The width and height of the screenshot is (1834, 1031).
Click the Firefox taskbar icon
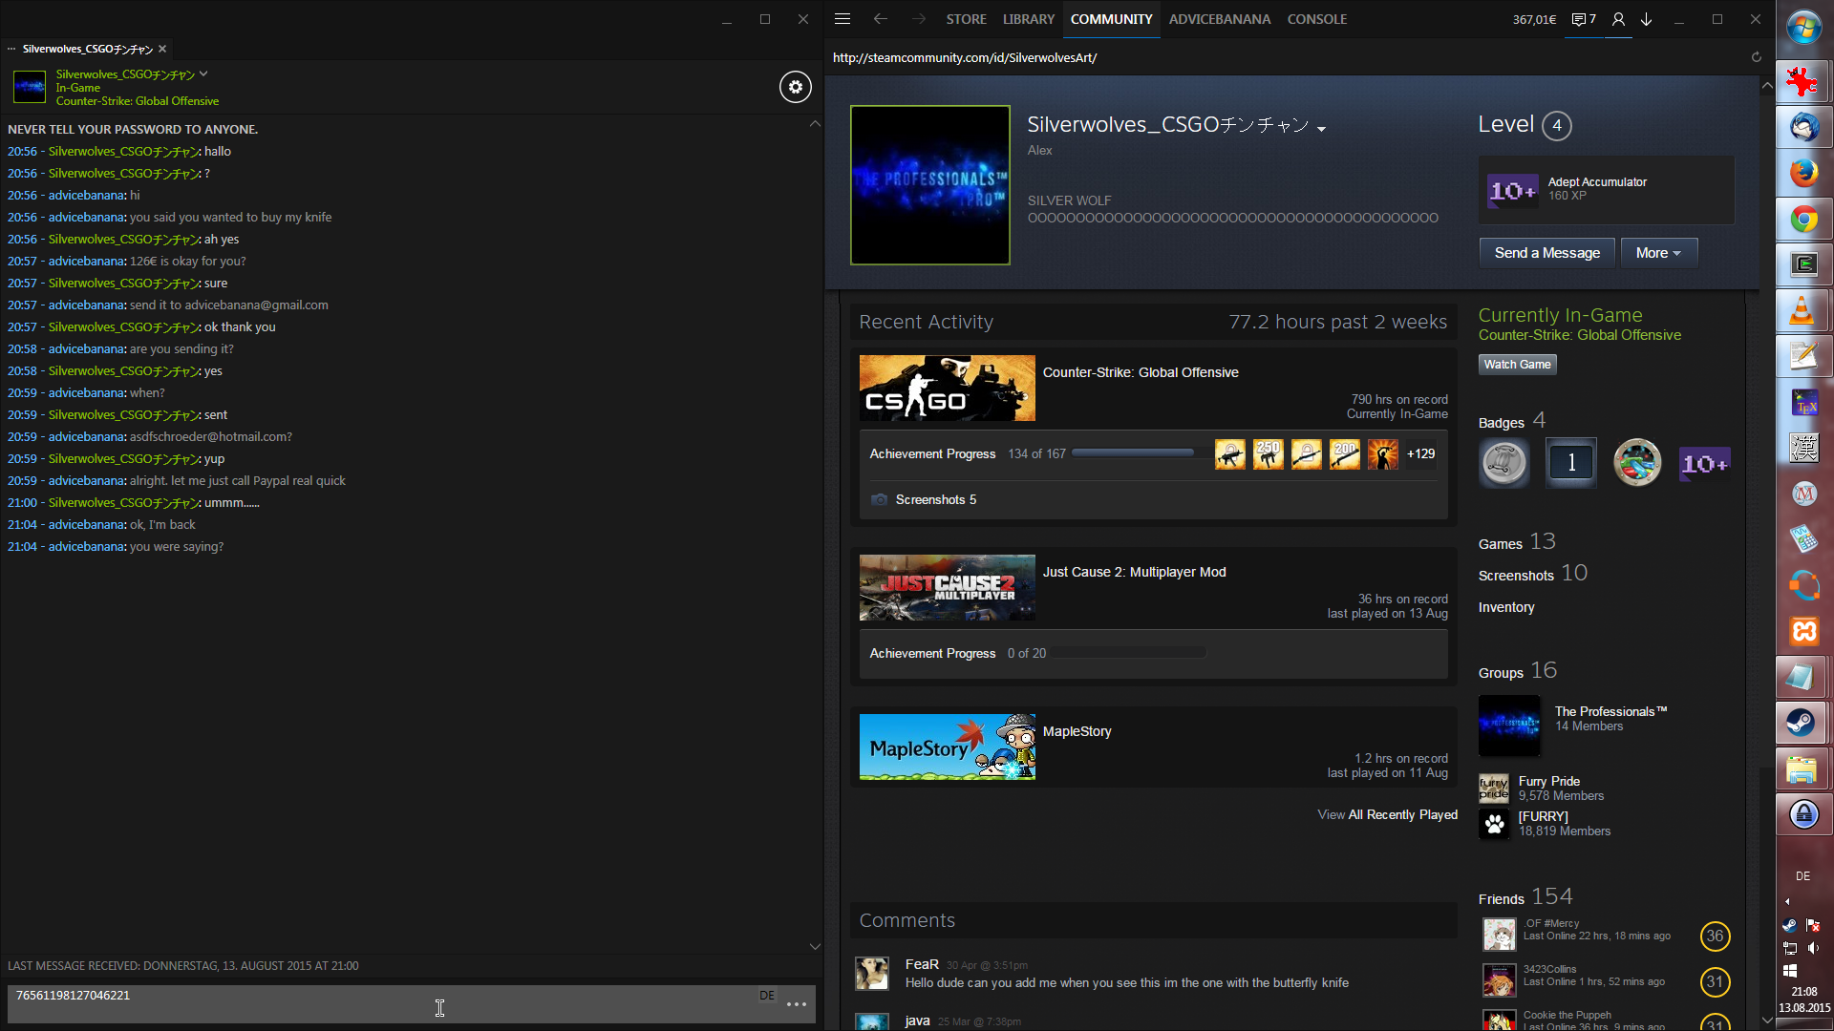click(x=1802, y=173)
